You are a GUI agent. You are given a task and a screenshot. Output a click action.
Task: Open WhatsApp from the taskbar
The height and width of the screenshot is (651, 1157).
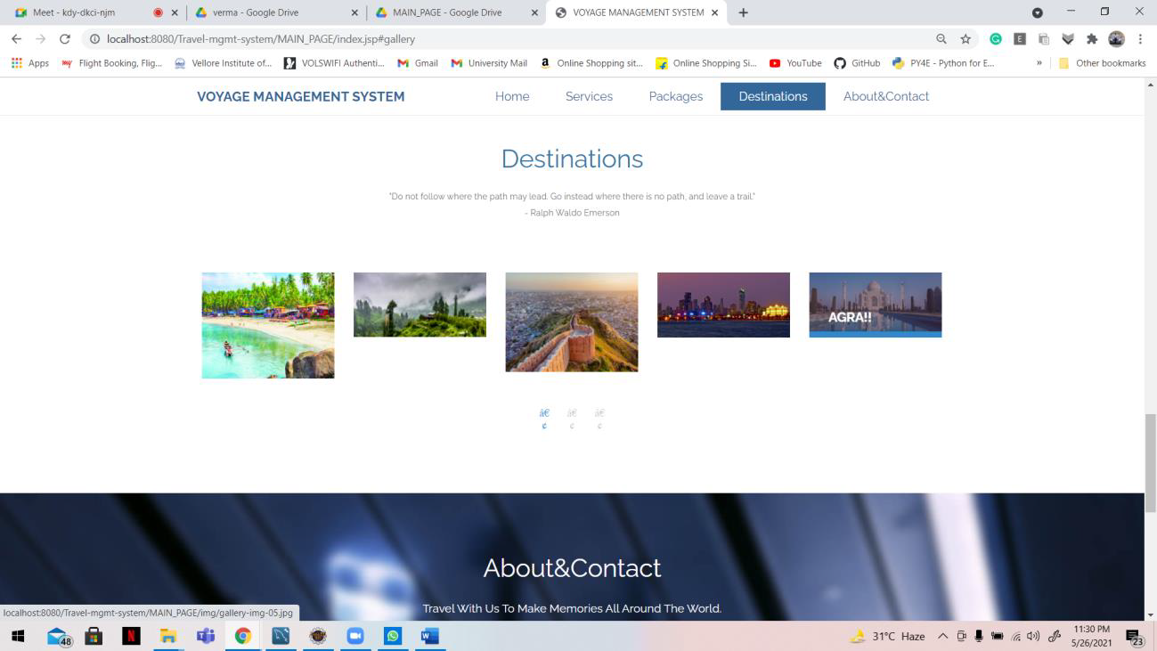click(x=393, y=636)
